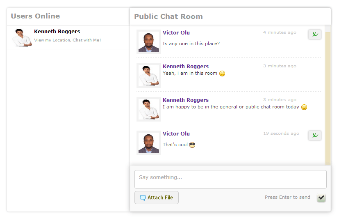Toggle the Press Enter to send checkbox
The height and width of the screenshot is (223, 339).
(321, 198)
